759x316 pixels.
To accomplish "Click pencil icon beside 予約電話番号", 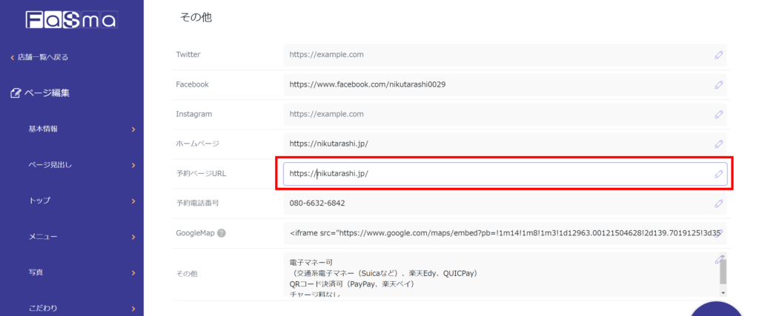I will tap(718, 204).
